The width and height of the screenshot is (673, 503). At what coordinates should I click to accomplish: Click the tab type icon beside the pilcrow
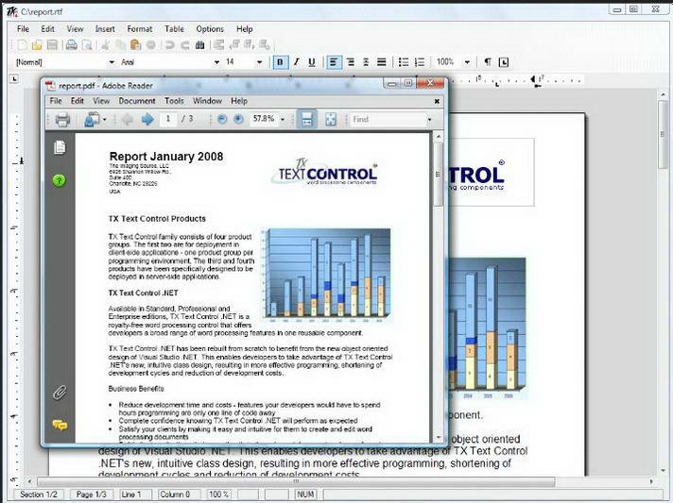pyautogui.click(x=504, y=62)
